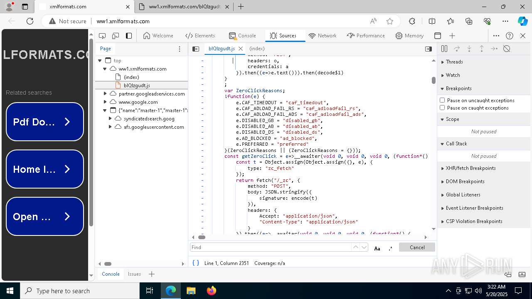532x299 pixels.
Task: Open Firefox from the Windows taskbar
Action: 211,291
